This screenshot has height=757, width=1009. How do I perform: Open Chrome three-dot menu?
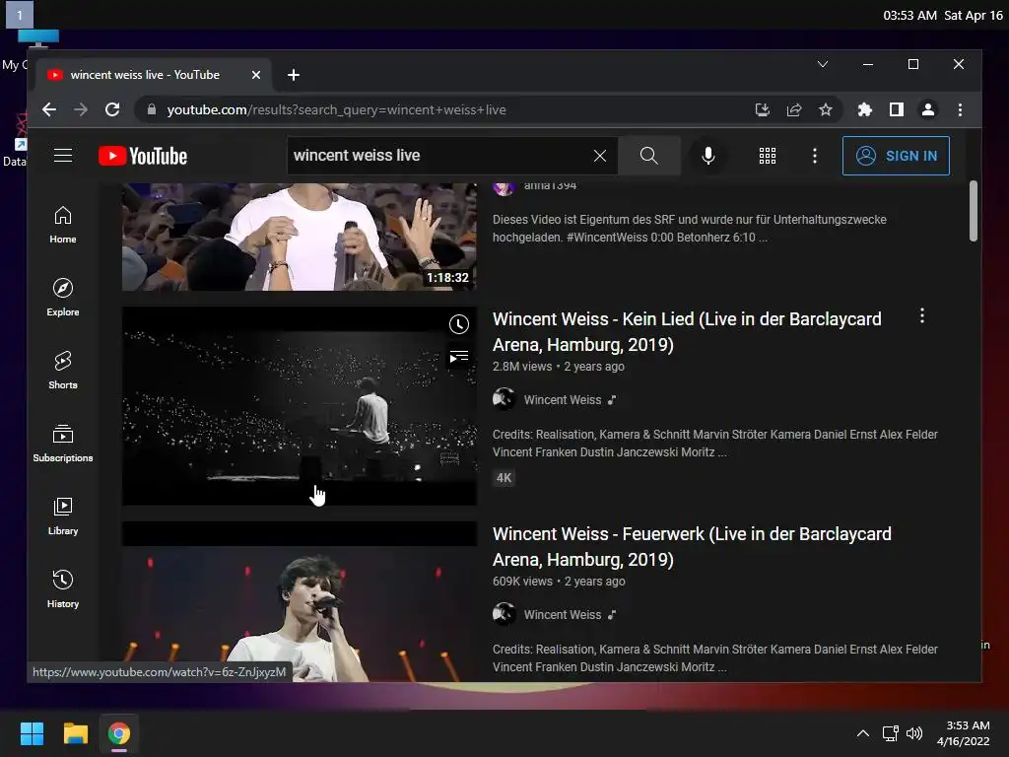point(960,110)
